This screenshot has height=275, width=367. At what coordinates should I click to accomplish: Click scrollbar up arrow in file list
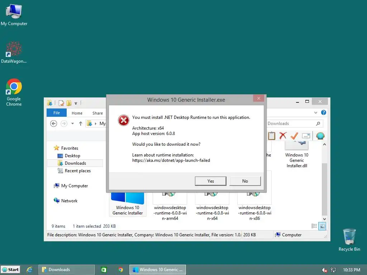(x=324, y=145)
